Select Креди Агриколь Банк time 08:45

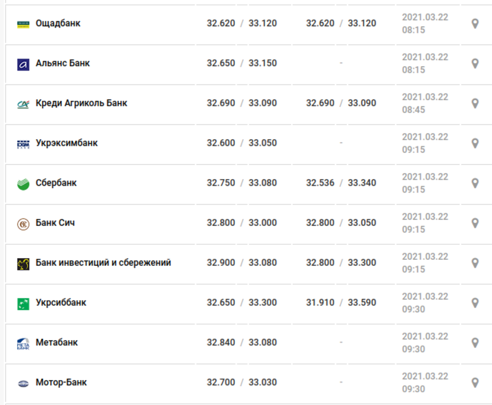point(414,109)
